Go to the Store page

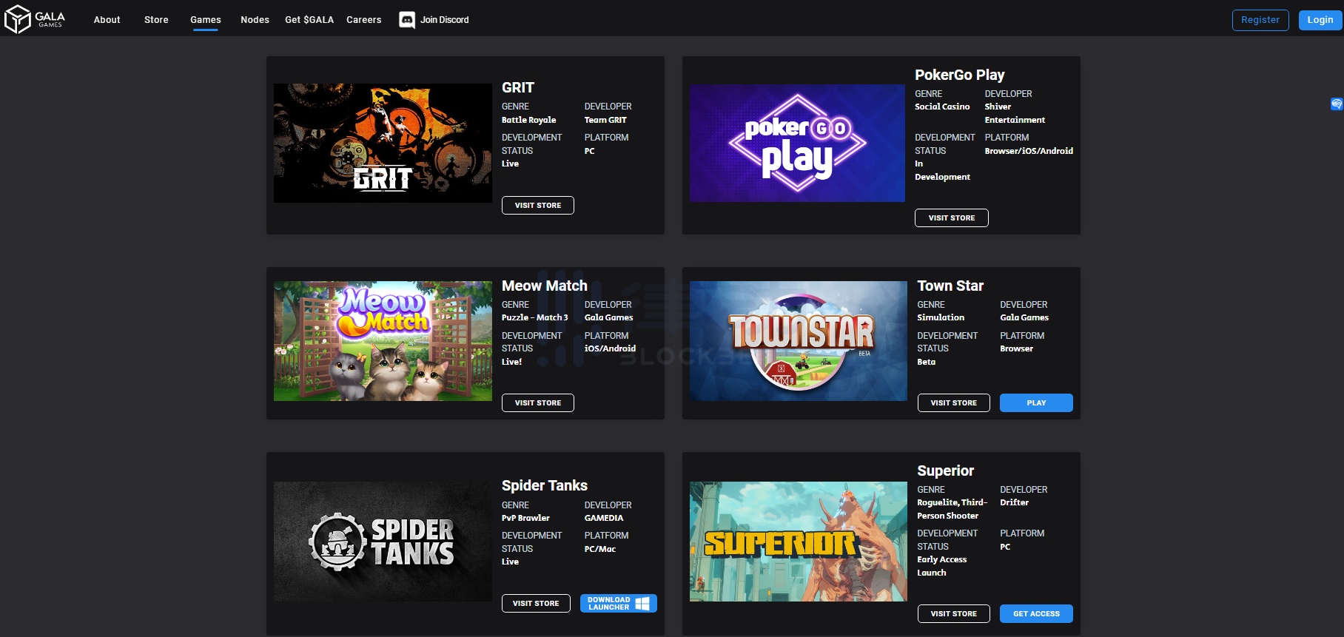point(156,20)
